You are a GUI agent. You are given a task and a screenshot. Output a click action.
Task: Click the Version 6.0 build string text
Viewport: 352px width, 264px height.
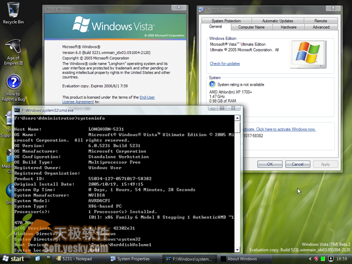point(106,53)
